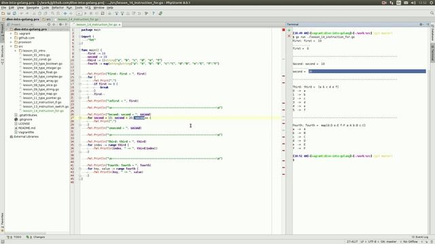Open Terminal panel settings gear

[x=421, y=24]
